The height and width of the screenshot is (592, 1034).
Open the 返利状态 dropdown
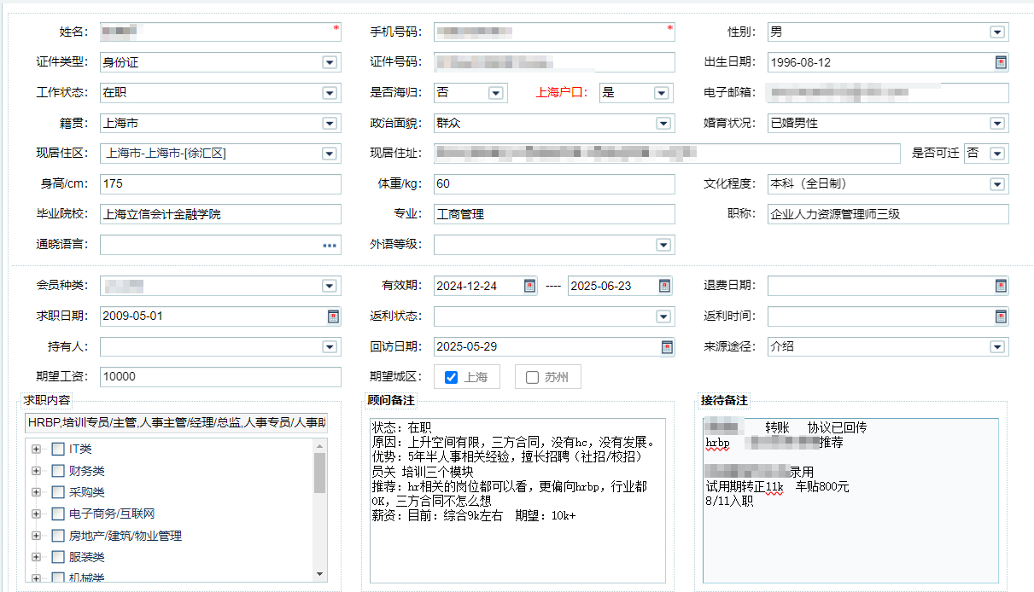coord(663,316)
